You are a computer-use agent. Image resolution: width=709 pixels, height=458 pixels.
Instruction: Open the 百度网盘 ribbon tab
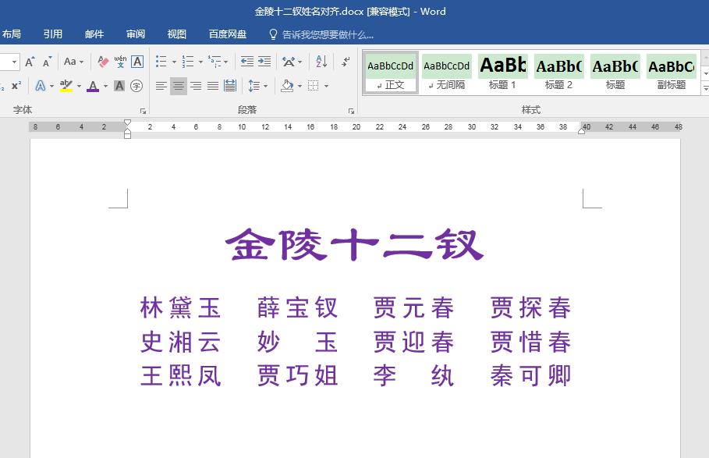(227, 34)
